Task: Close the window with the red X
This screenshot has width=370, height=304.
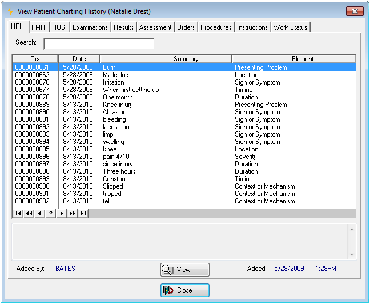Action: click(x=355, y=11)
